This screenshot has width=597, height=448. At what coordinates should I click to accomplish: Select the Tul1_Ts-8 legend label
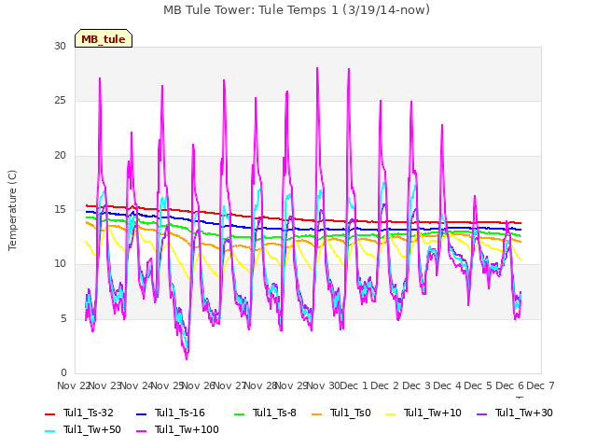point(274,413)
